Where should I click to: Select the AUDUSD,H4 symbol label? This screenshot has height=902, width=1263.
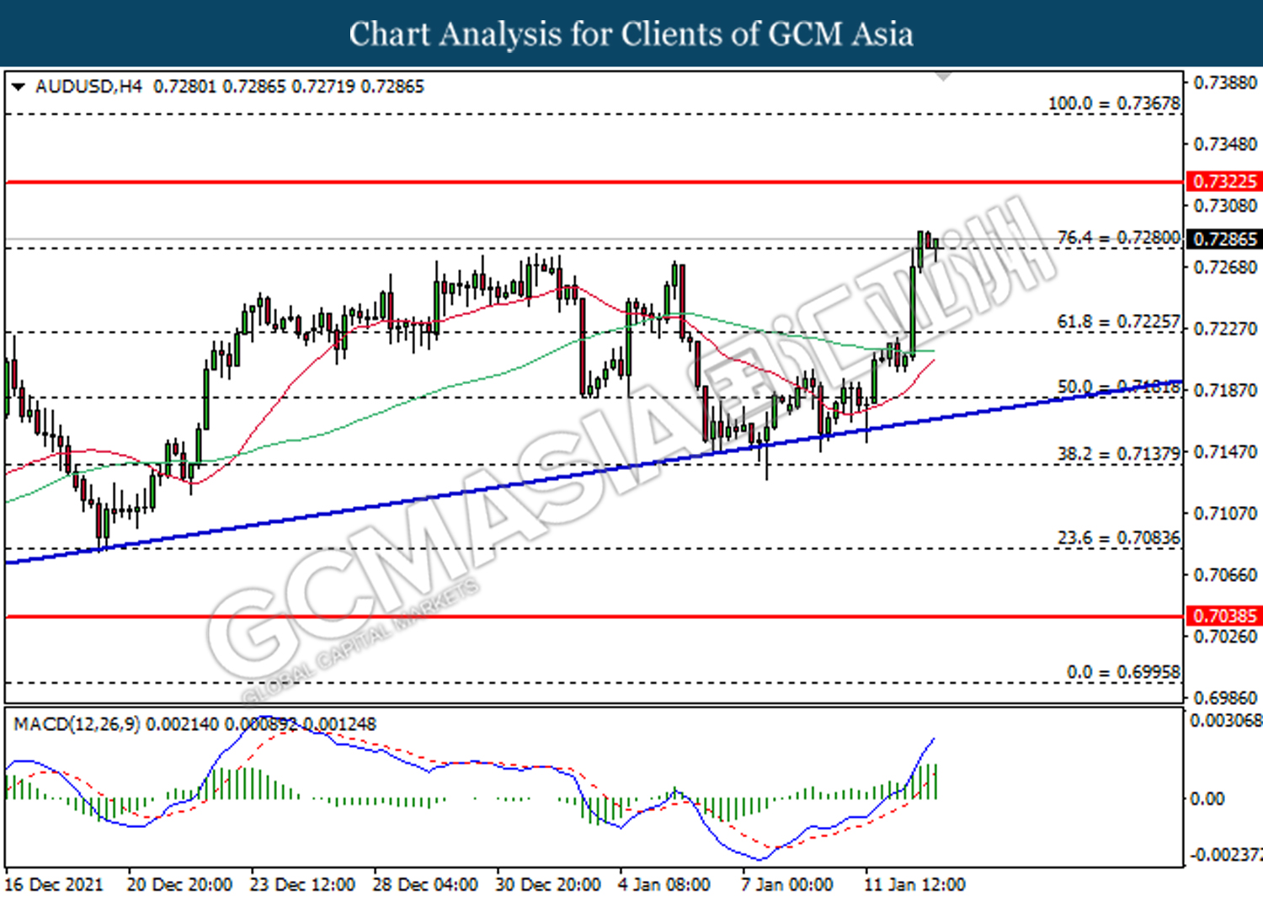coord(88,87)
